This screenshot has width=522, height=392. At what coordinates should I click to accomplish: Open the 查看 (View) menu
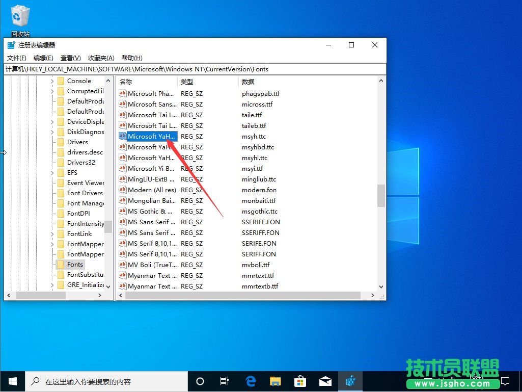pyautogui.click(x=70, y=58)
